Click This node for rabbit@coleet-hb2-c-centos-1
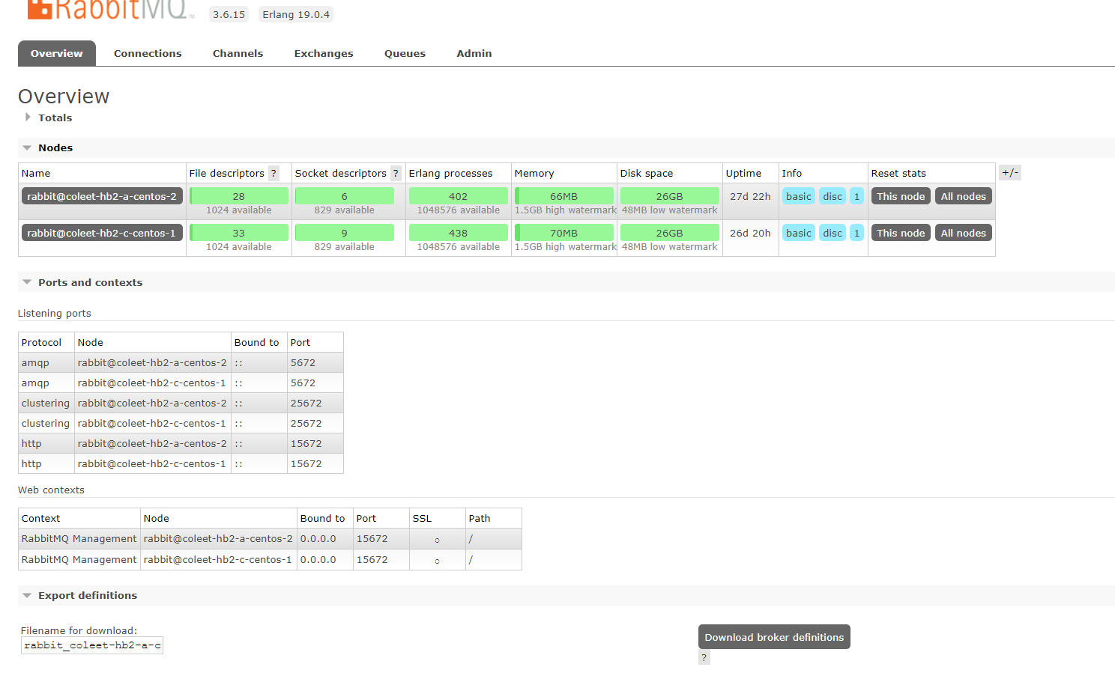The width and height of the screenshot is (1115, 676). (x=900, y=232)
